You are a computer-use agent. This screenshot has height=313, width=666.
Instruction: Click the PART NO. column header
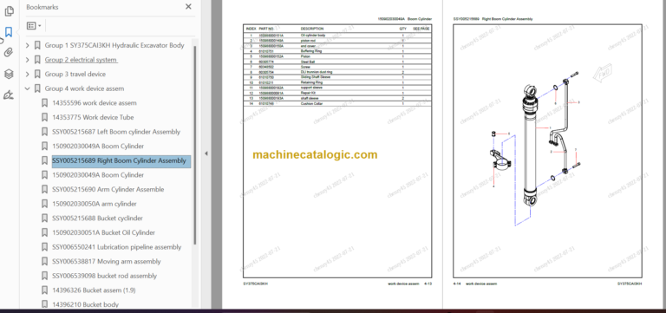[x=266, y=29]
